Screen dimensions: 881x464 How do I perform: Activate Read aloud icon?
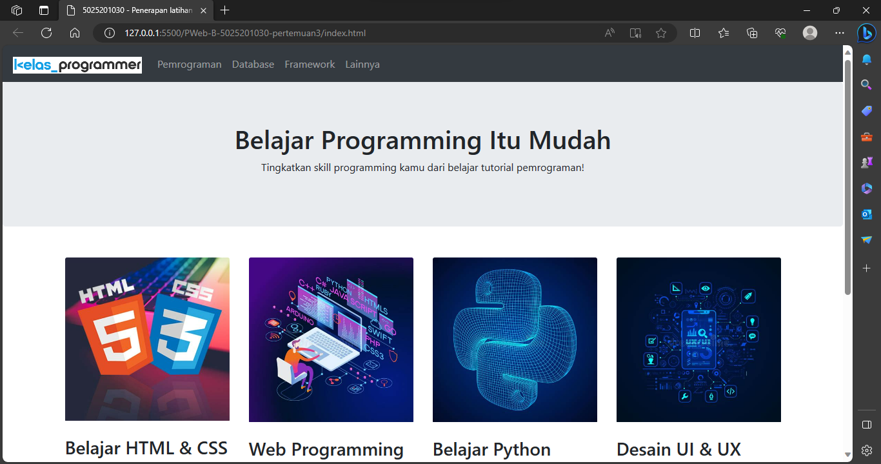609,33
